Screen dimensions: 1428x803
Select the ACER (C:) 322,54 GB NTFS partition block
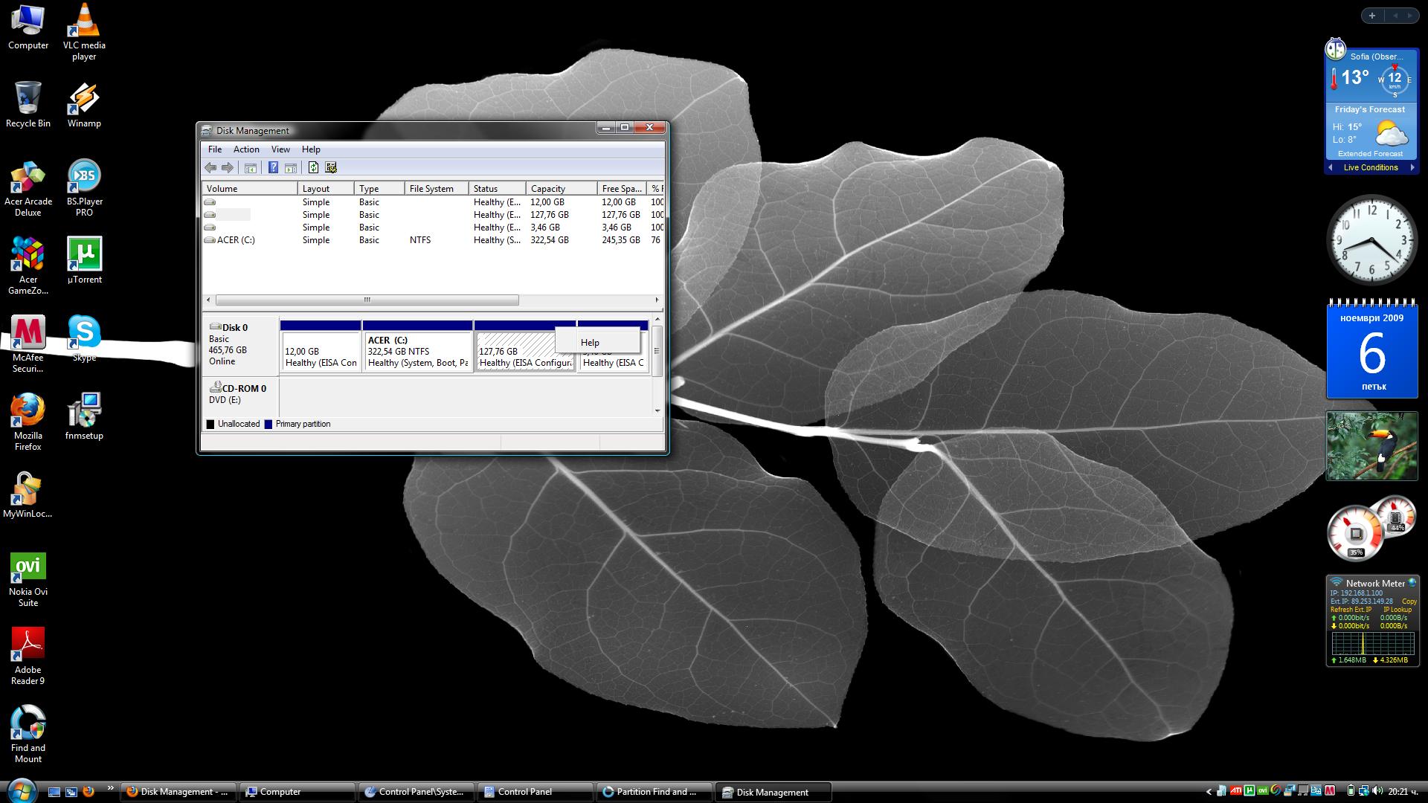pyautogui.click(x=417, y=346)
